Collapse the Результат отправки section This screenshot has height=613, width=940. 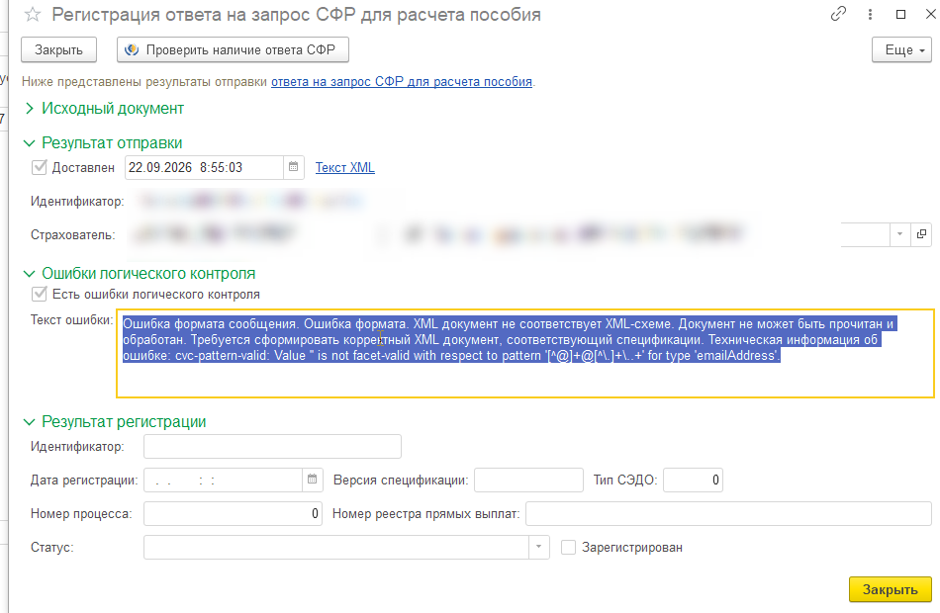point(29,143)
